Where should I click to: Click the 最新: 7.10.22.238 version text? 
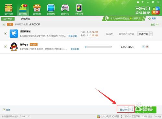(x=89, y=35)
